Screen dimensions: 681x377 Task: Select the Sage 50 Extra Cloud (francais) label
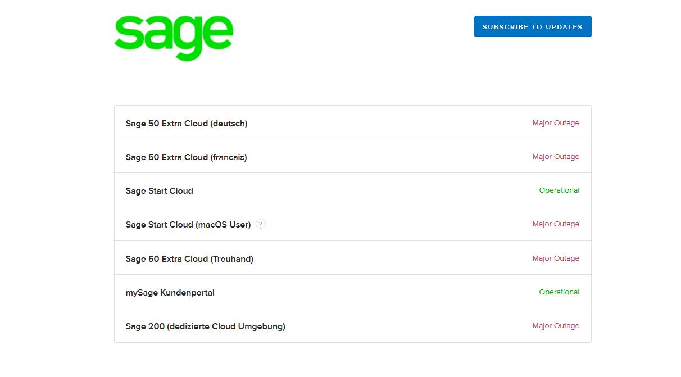[x=186, y=157]
